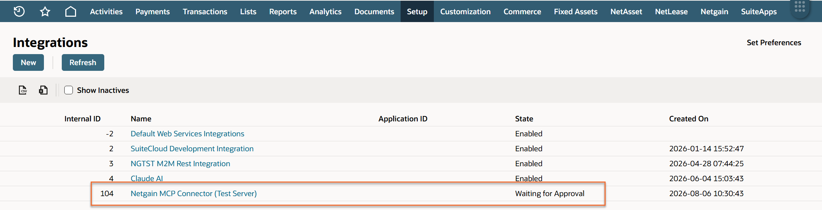Open Set Preferences link
Screen dimensions: 822x210
click(774, 42)
